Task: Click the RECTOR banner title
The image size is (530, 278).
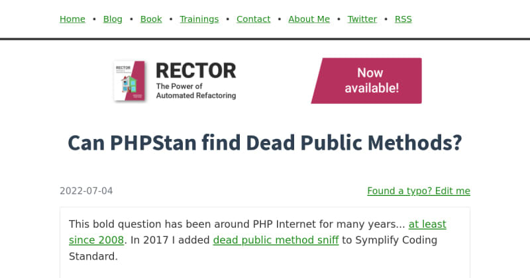Action: pos(195,71)
